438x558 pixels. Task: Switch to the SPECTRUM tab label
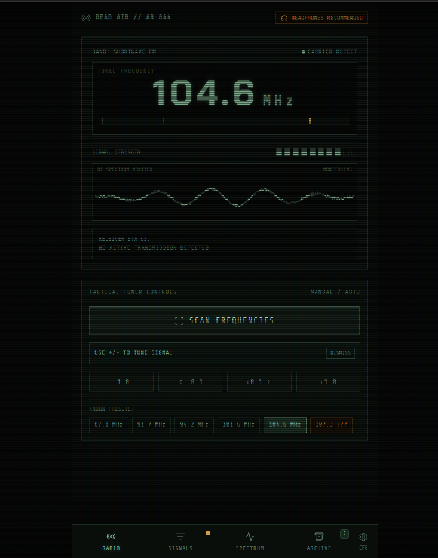point(250,548)
